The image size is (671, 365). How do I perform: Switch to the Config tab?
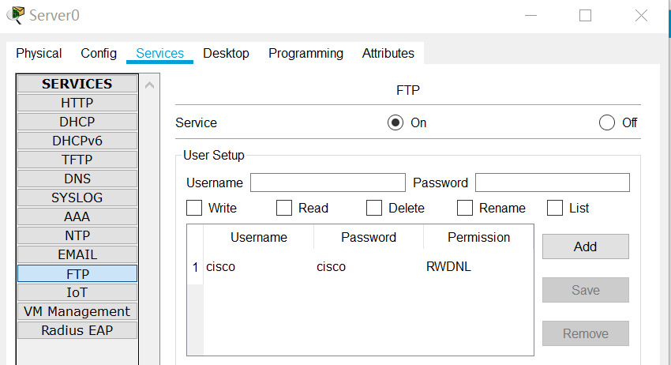99,54
